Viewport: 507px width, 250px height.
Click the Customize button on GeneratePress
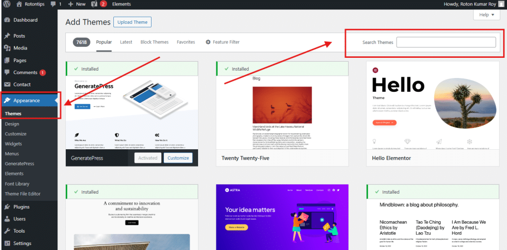click(178, 158)
